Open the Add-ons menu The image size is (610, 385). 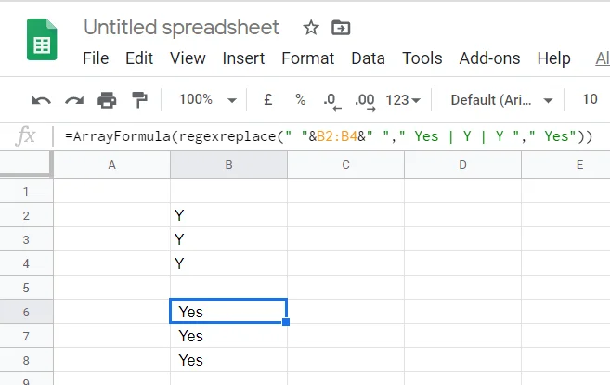click(x=489, y=58)
